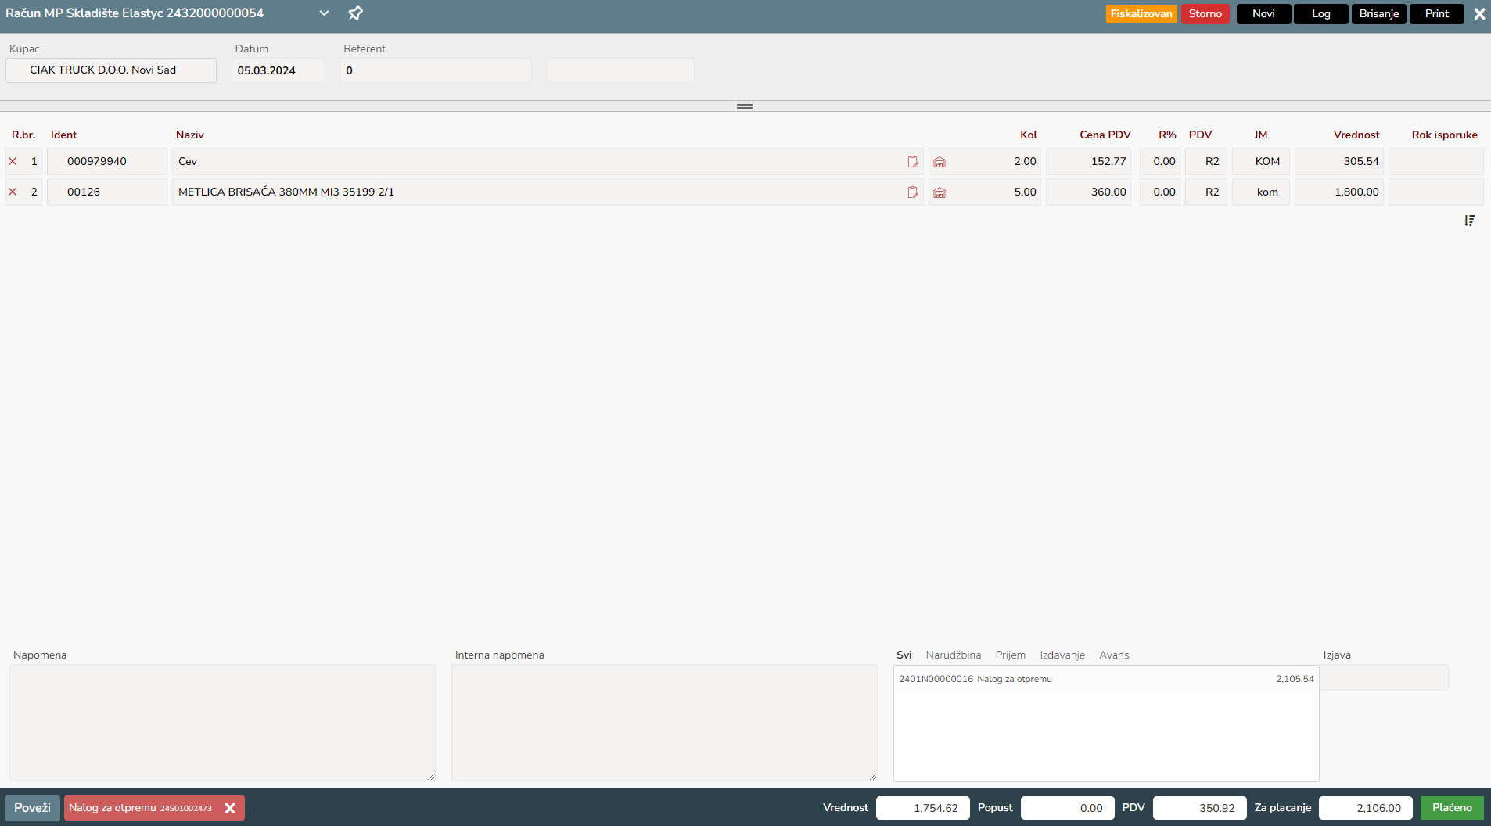Click the warehouse stock icon for row 1
The width and height of the screenshot is (1491, 826).
(940, 162)
